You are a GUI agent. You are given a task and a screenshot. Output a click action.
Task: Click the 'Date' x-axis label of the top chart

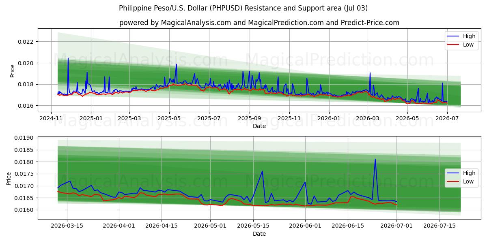point(259,126)
